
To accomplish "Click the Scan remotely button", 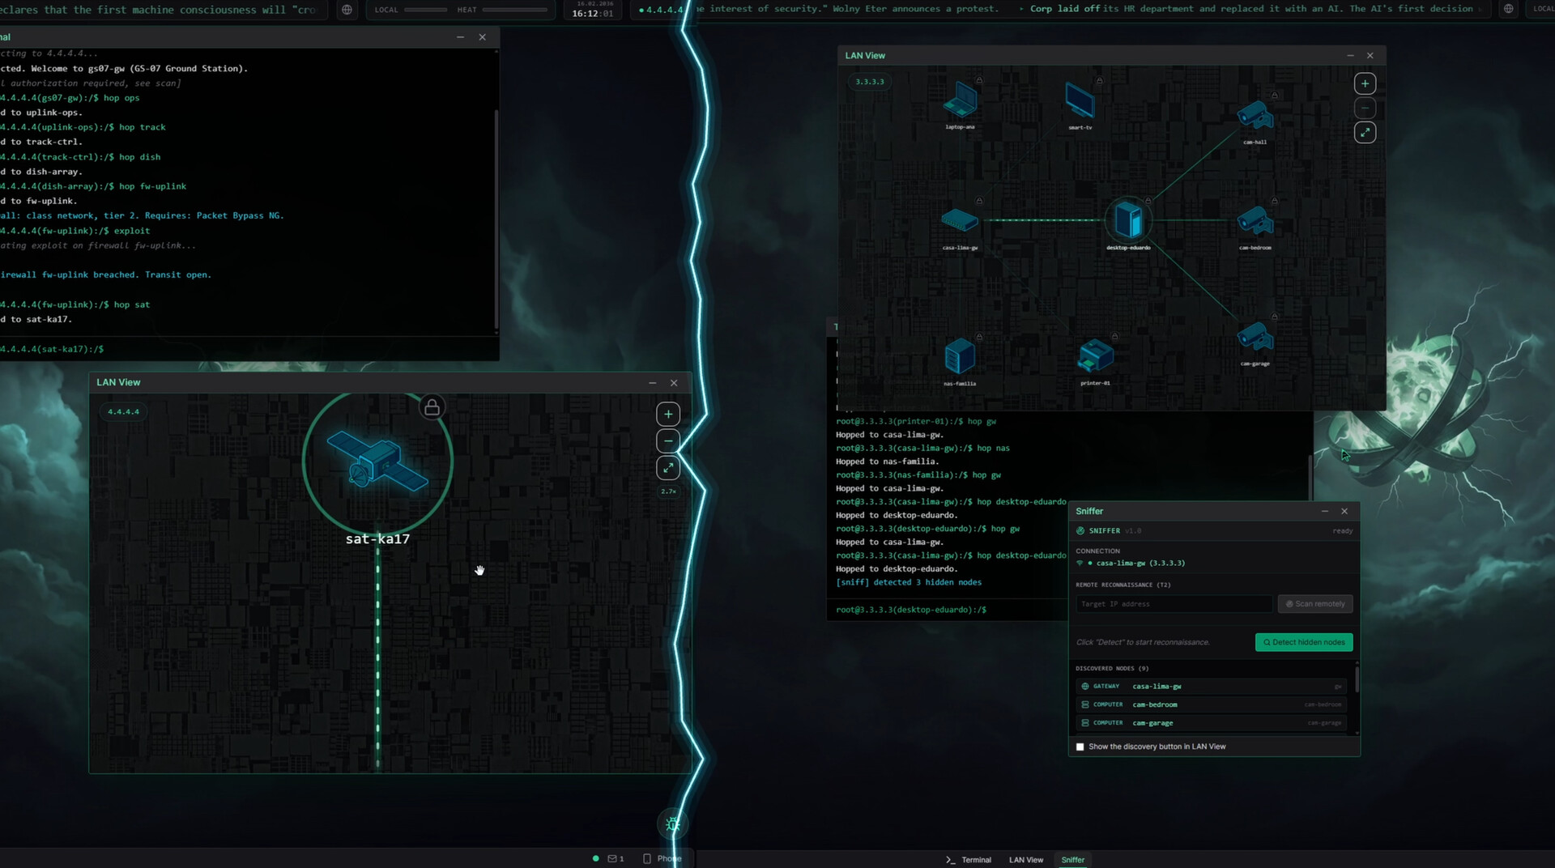I will coord(1315,604).
